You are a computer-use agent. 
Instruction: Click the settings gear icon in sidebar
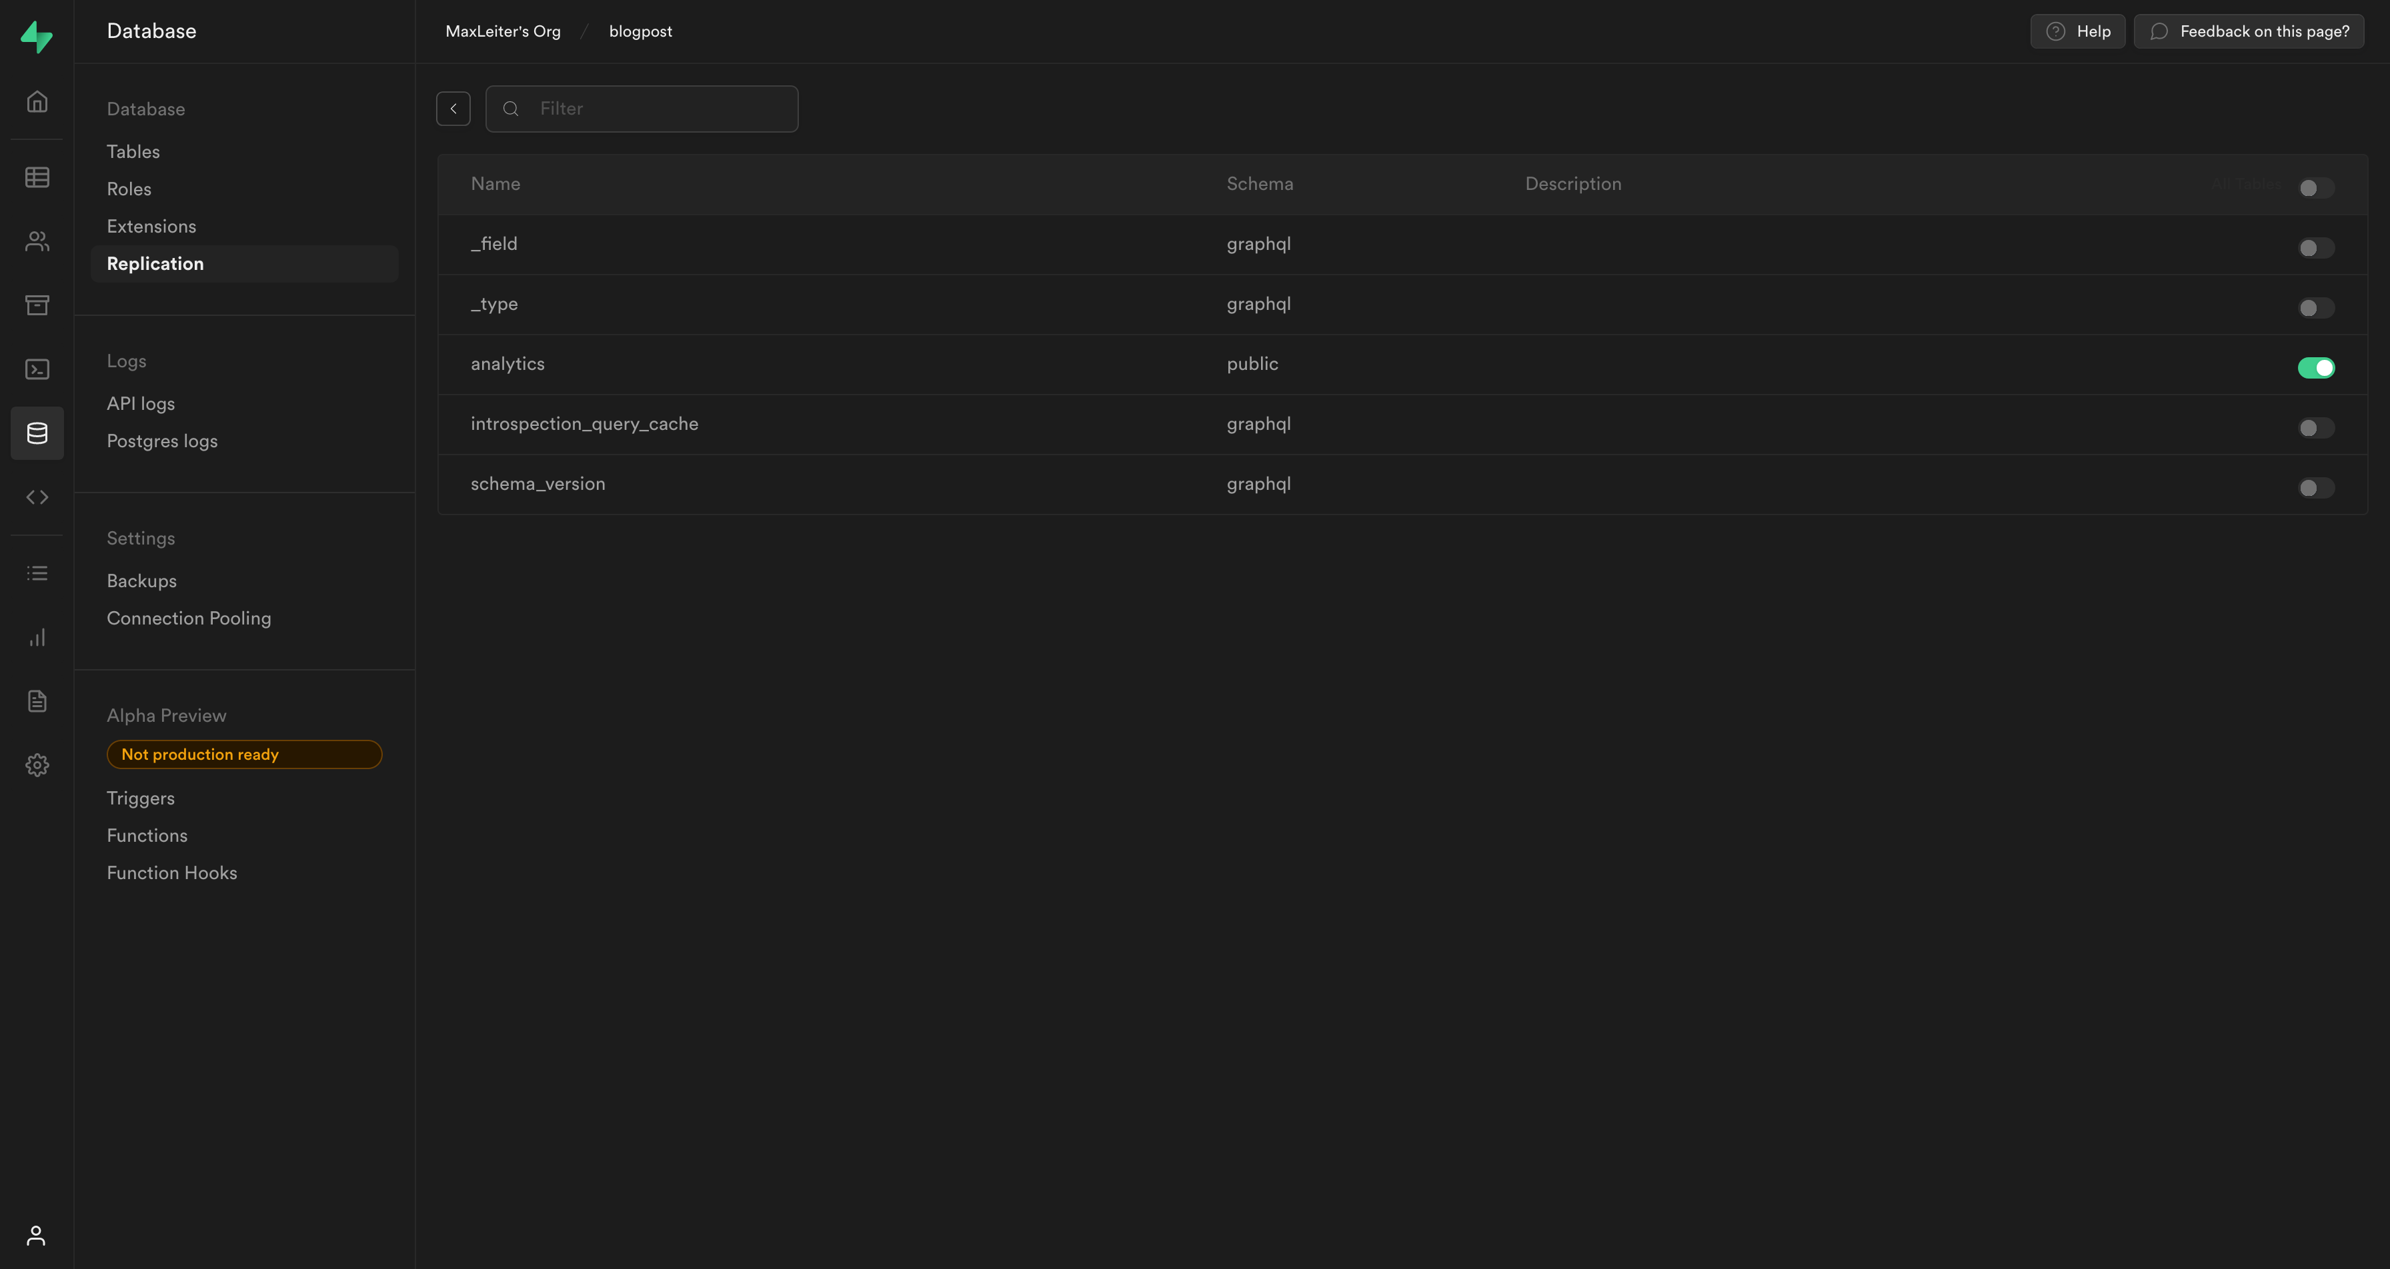point(38,765)
